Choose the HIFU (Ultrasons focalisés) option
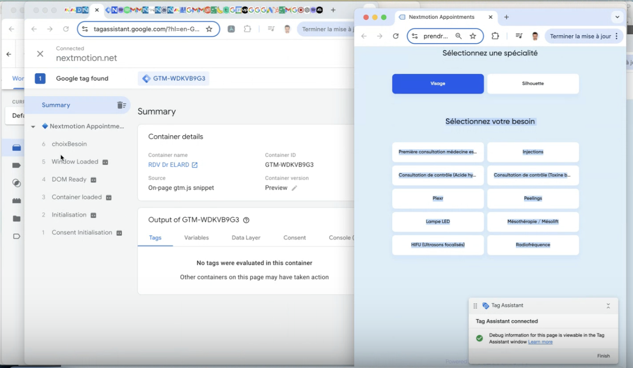The height and width of the screenshot is (368, 633). [438, 245]
